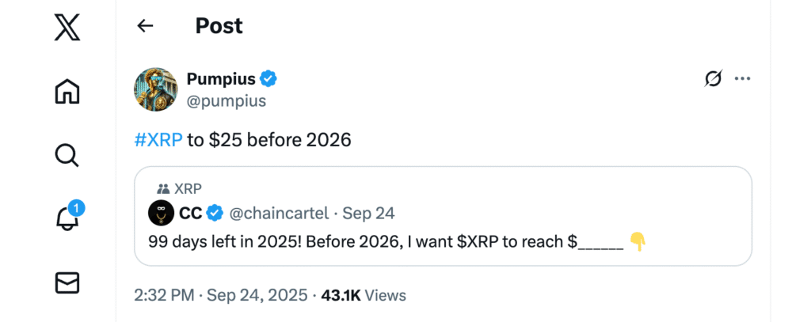Screen dimensions: 811x322
Task: Click the Grok slashed-circle icon on the post
Action: click(713, 78)
